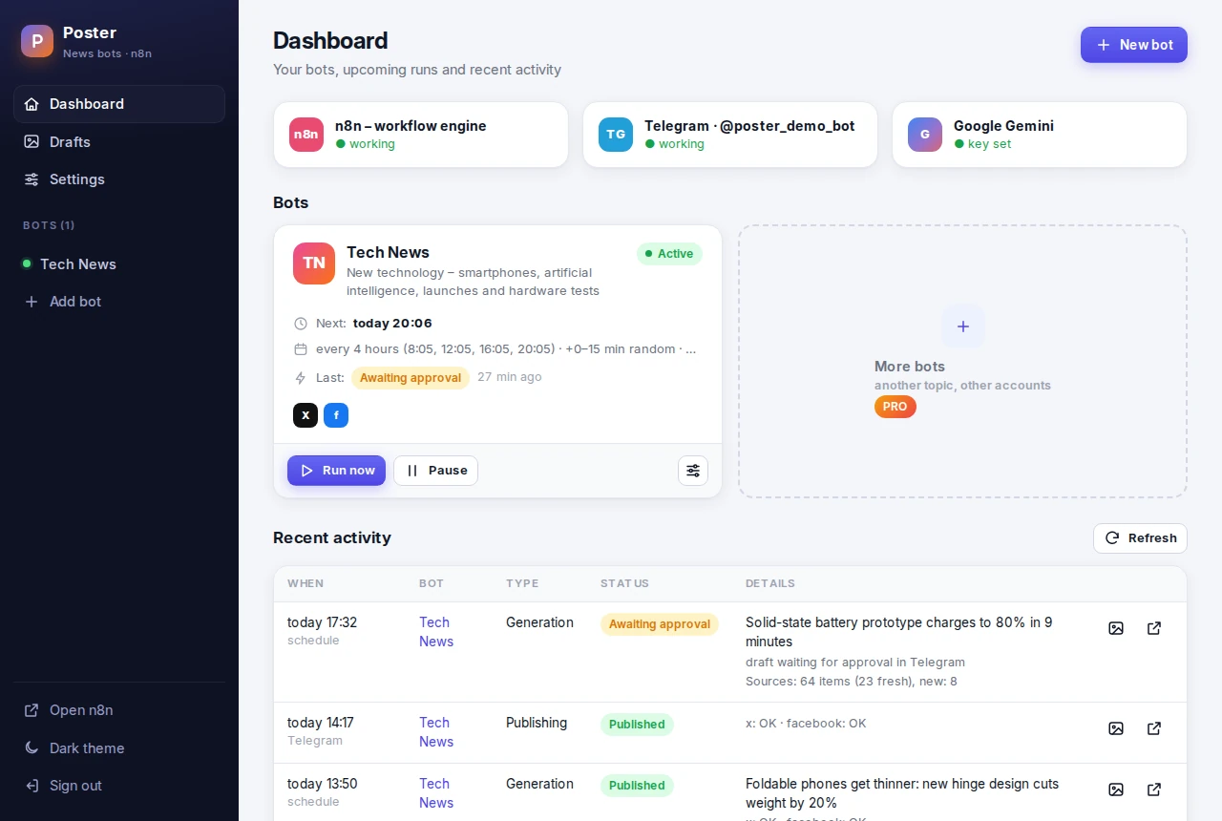
Task: Click the Telegram @poster_demo_bot title
Action: click(x=749, y=126)
